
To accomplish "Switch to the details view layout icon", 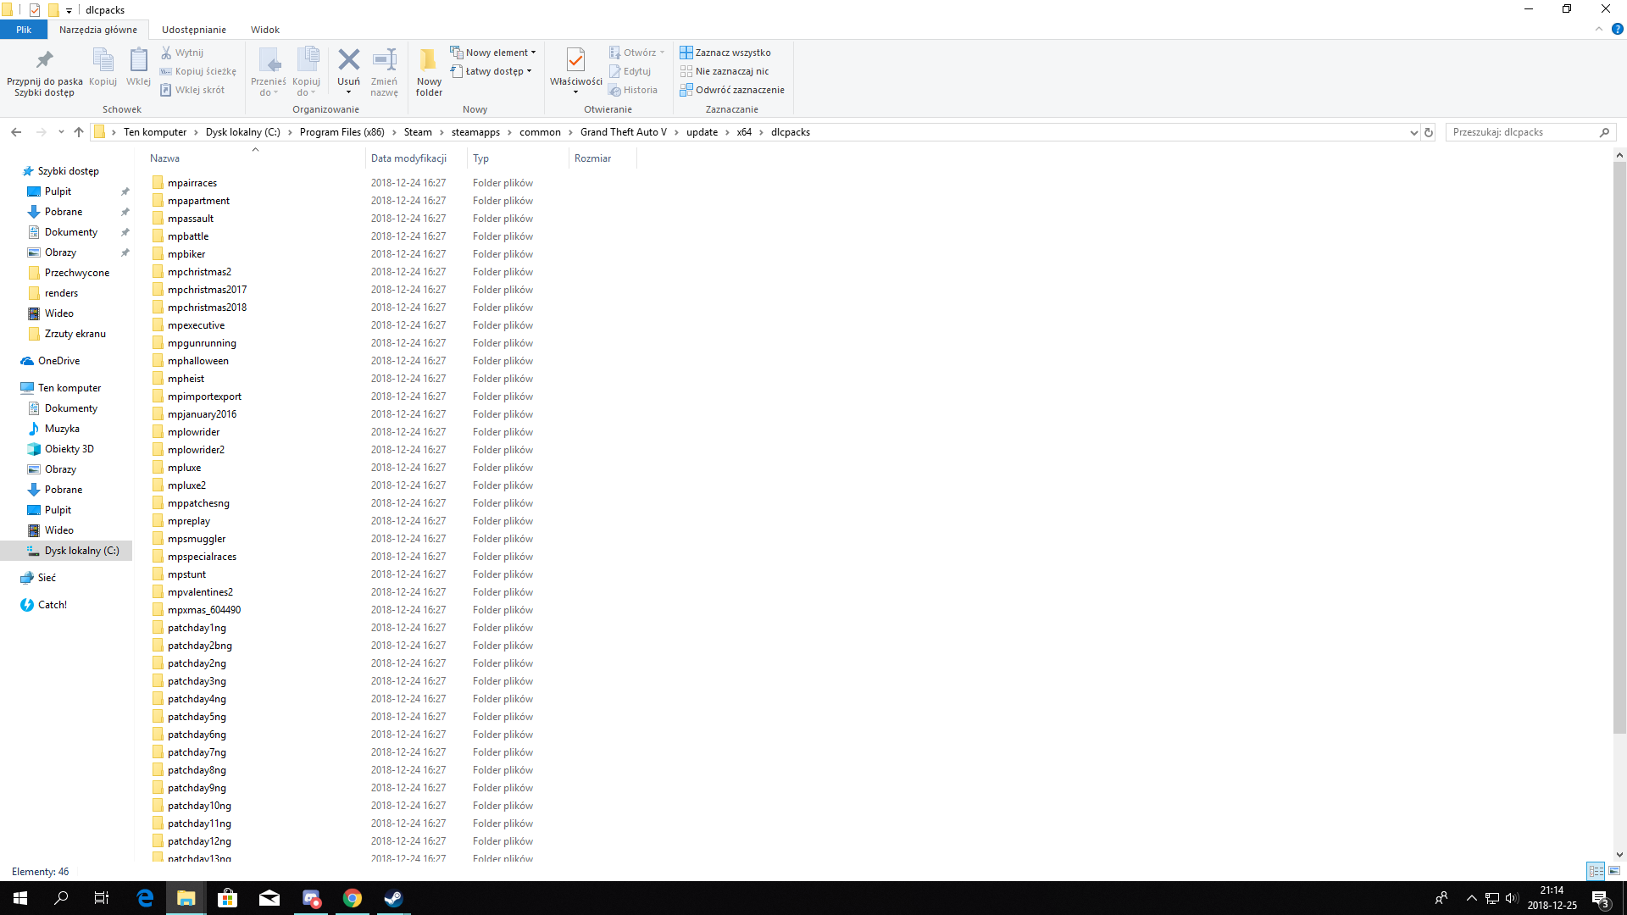I will [x=1596, y=871].
